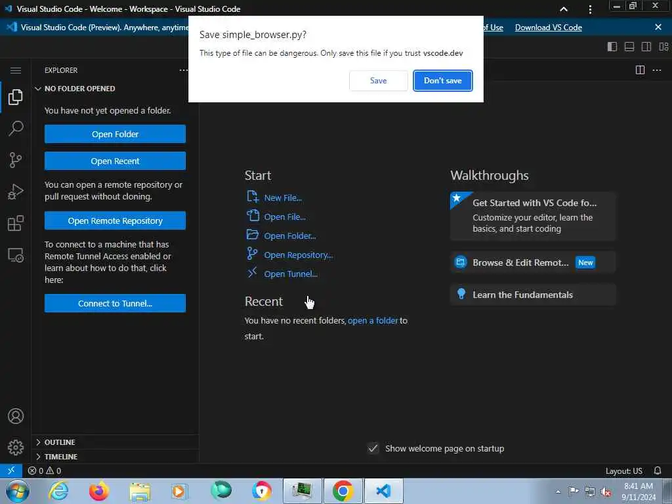This screenshot has width=672, height=504.
Task: Click Connect to Tunnel button
Action: 115,303
